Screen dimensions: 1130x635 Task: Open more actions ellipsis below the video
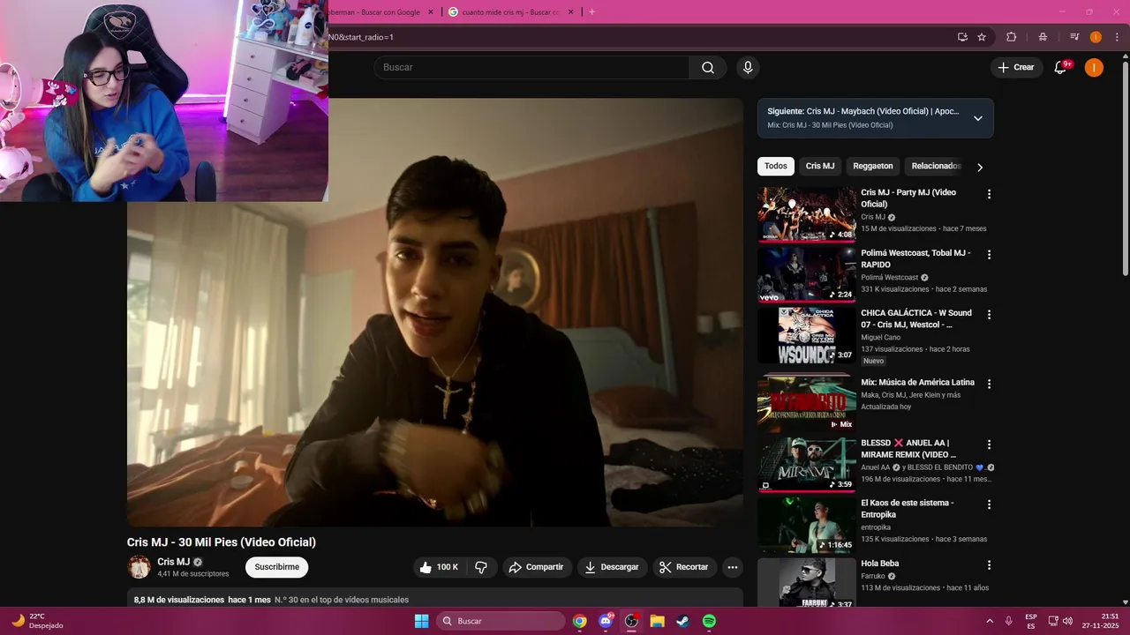[732, 567]
